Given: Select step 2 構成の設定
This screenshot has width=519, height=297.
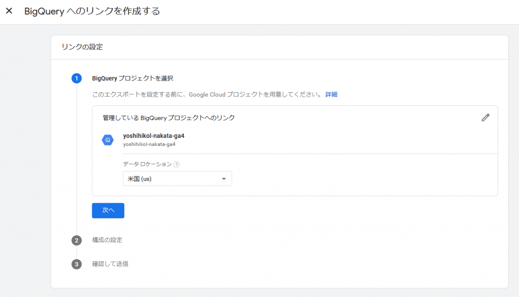Looking at the screenshot, I should click(107, 240).
